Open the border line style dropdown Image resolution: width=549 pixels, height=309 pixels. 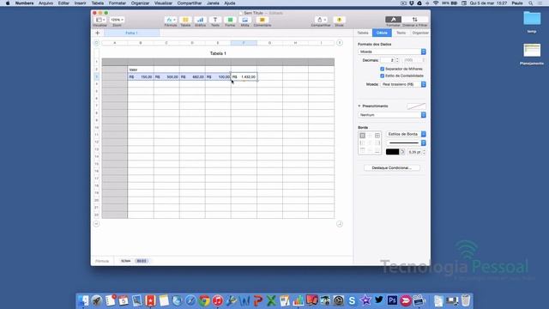click(x=406, y=143)
